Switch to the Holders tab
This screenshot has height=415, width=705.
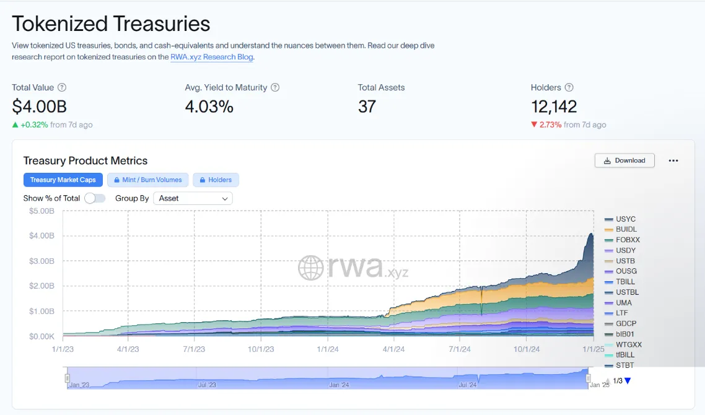point(216,180)
